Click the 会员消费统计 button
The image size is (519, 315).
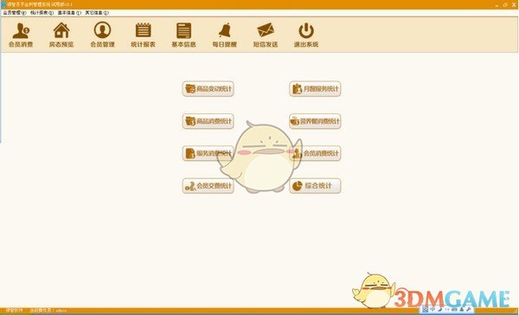coord(315,153)
